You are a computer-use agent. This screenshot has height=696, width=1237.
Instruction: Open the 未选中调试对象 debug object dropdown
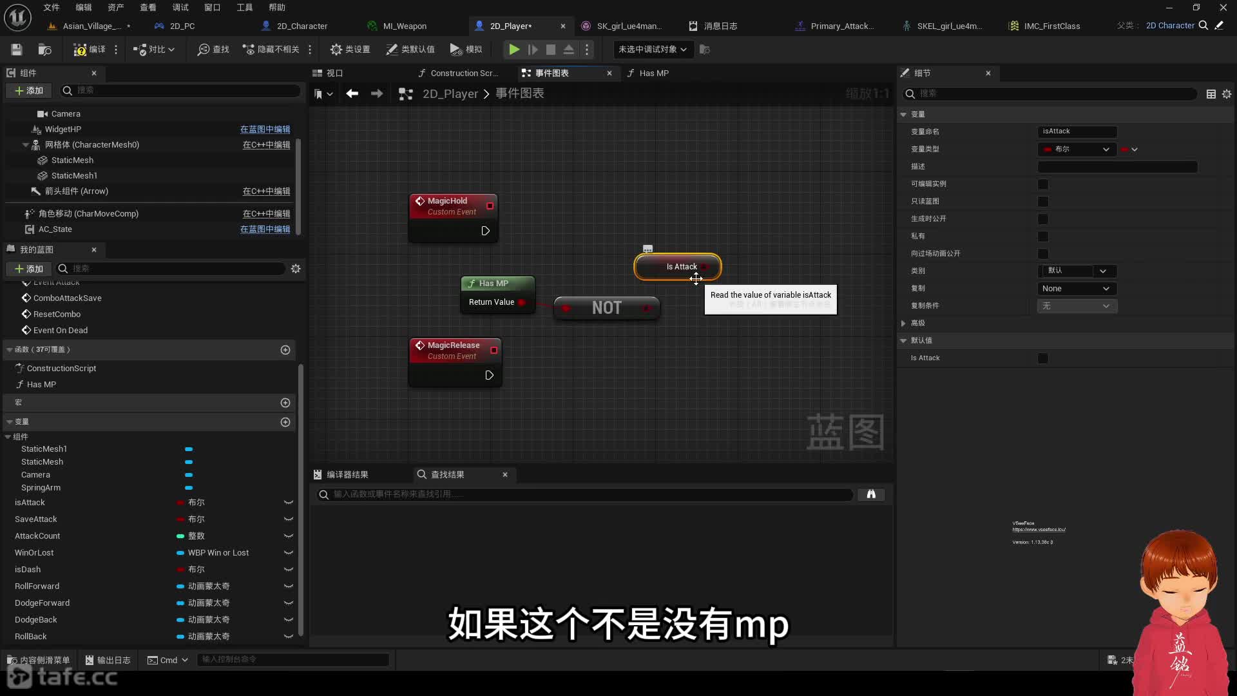coord(653,50)
